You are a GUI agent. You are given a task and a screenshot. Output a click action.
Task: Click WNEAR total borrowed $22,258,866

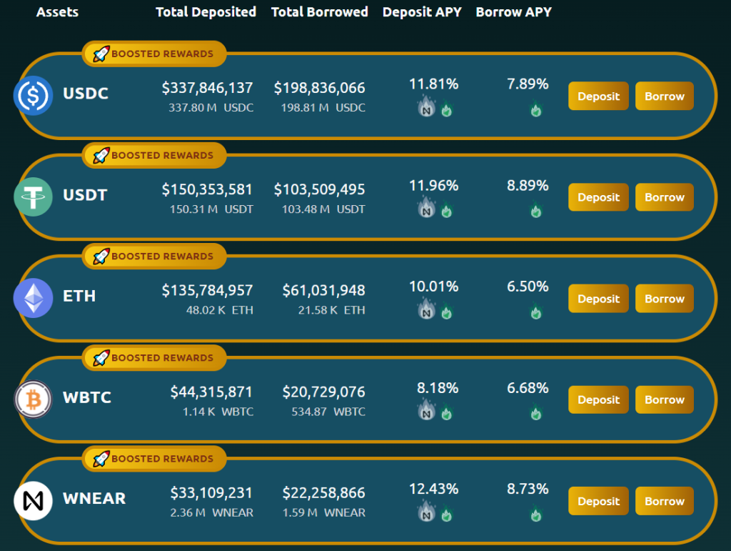[323, 492]
